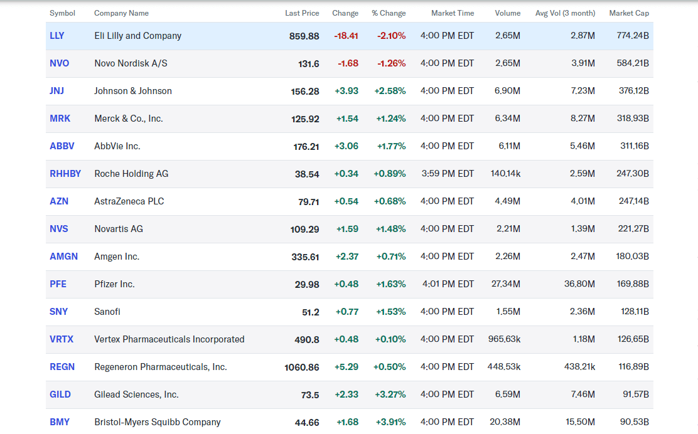
Task: Click the 965.63k volume value
Action: (x=504, y=339)
